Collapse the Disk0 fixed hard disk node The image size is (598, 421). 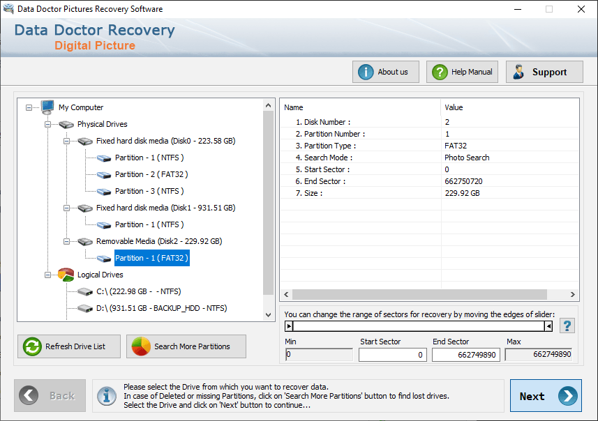66,141
